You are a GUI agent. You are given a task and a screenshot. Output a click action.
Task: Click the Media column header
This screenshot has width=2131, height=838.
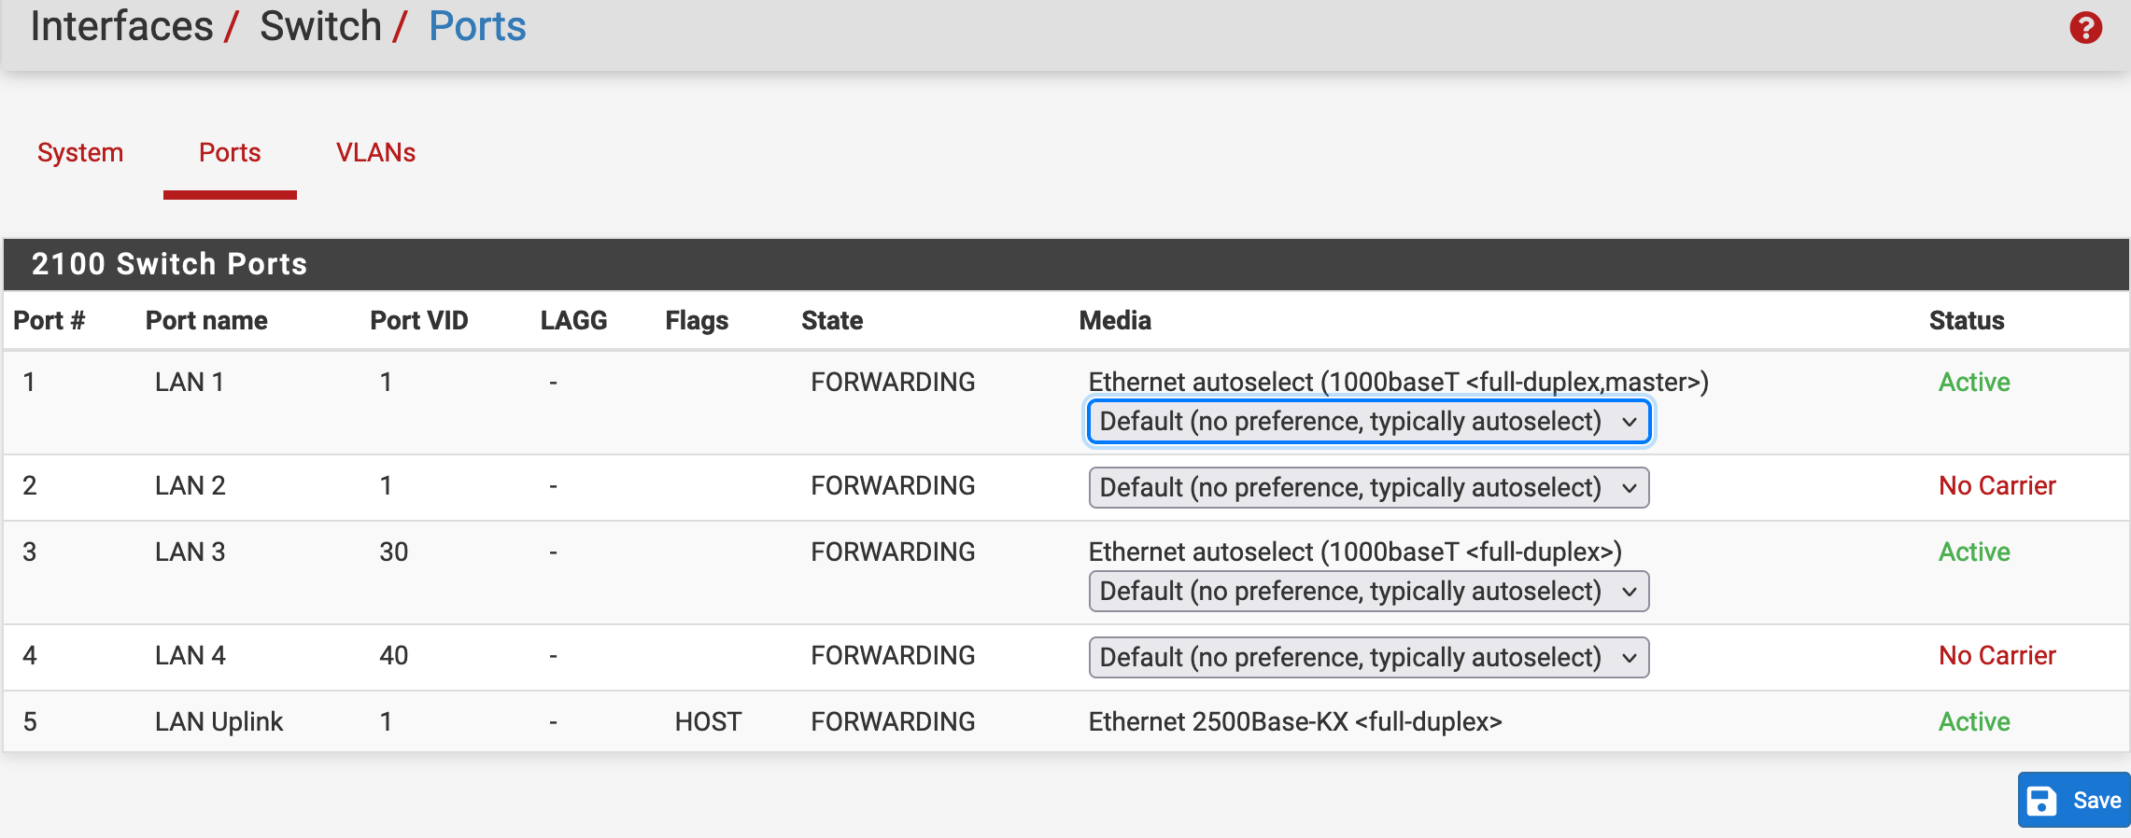(x=1114, y=320)
